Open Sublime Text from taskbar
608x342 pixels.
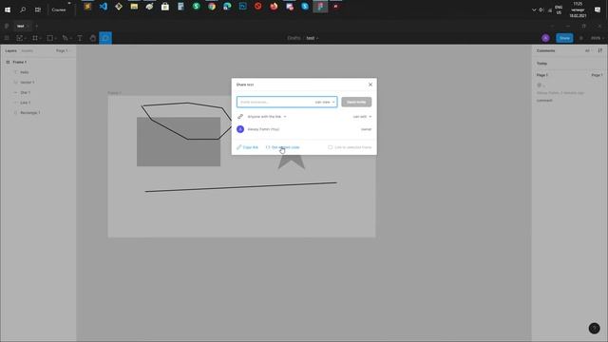pos(87,7)
